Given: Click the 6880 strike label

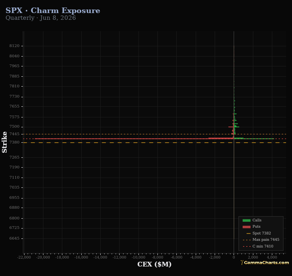Looking at the screenshot, I should coord(15,208).
